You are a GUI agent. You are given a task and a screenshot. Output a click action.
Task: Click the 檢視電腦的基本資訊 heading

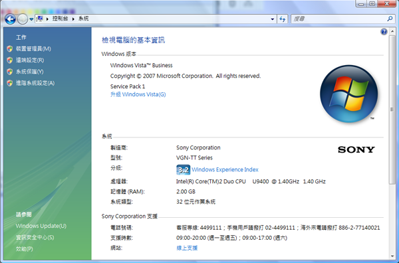click(x=134, y=40)
